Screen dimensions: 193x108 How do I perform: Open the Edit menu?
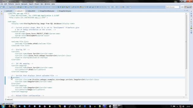pos(6,4)
